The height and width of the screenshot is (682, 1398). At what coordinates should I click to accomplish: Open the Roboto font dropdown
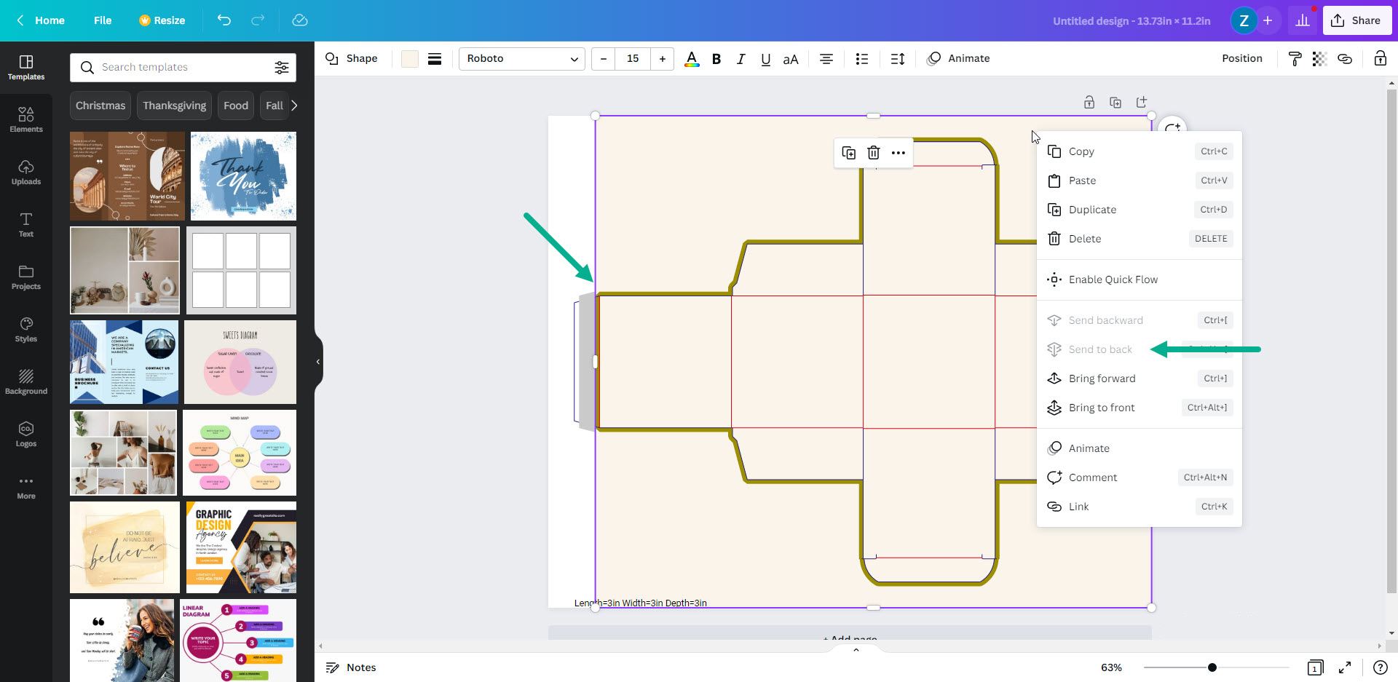point(521,58)
